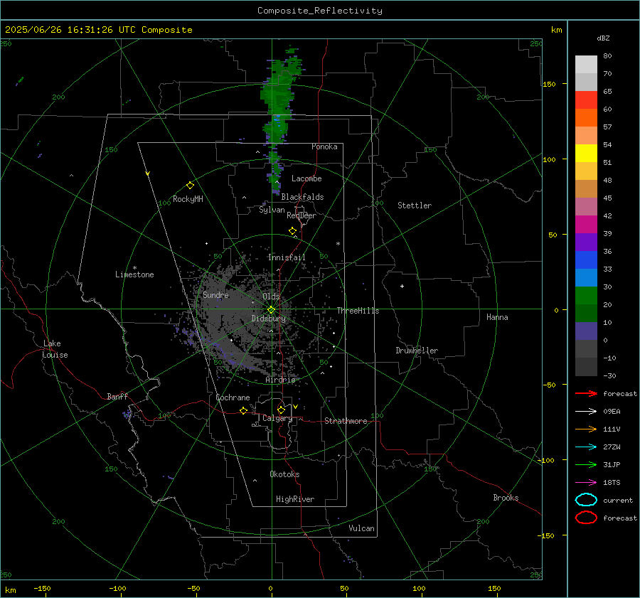Click the Vulcan map label

[362, 528]
